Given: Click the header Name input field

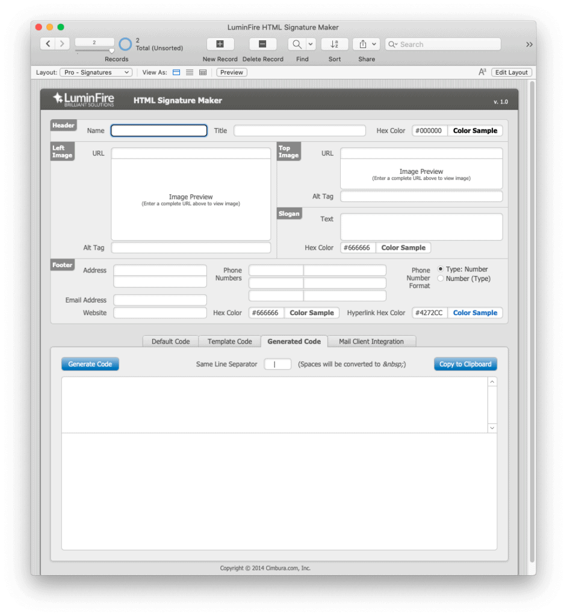Looking at the screenshot, I should [159, 131].
